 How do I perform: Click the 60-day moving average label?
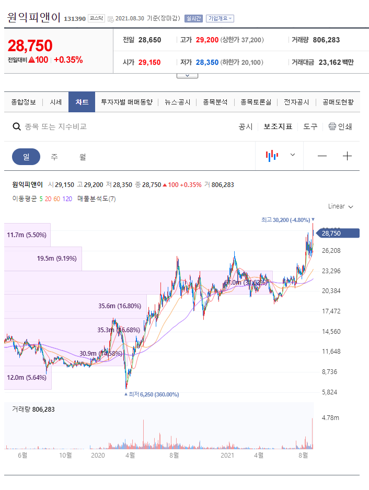[x=56, y=199]
